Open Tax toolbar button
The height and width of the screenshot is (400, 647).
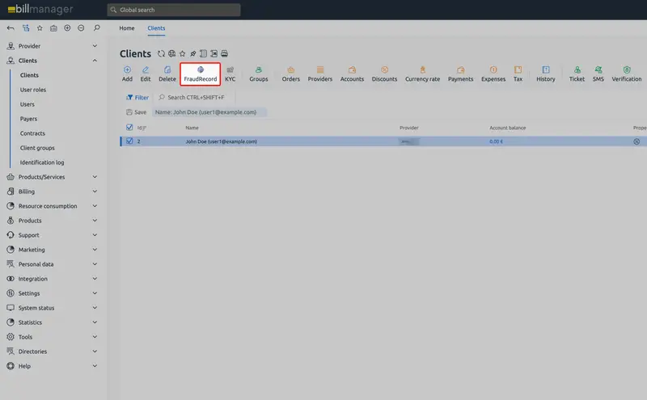coord(518,74)
